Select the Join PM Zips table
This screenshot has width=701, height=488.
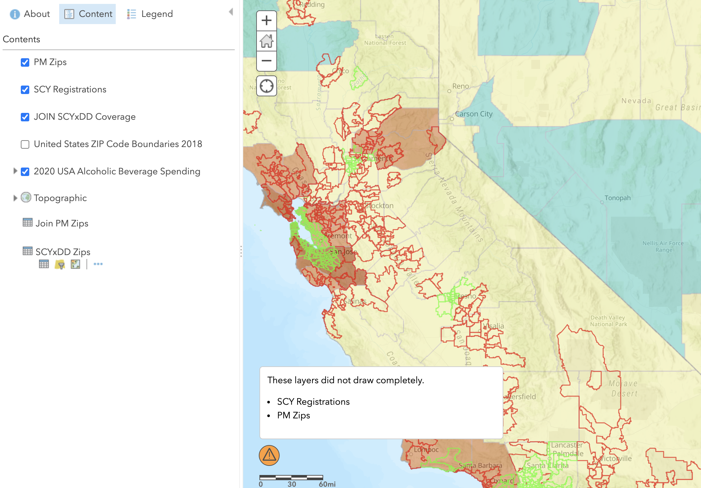(x=62, y=223)
